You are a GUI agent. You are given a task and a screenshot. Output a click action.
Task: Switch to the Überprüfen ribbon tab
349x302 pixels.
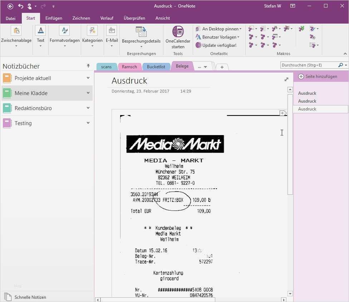[x=134, y=18]
